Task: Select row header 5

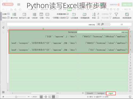Action: click(x=130, y=54)
